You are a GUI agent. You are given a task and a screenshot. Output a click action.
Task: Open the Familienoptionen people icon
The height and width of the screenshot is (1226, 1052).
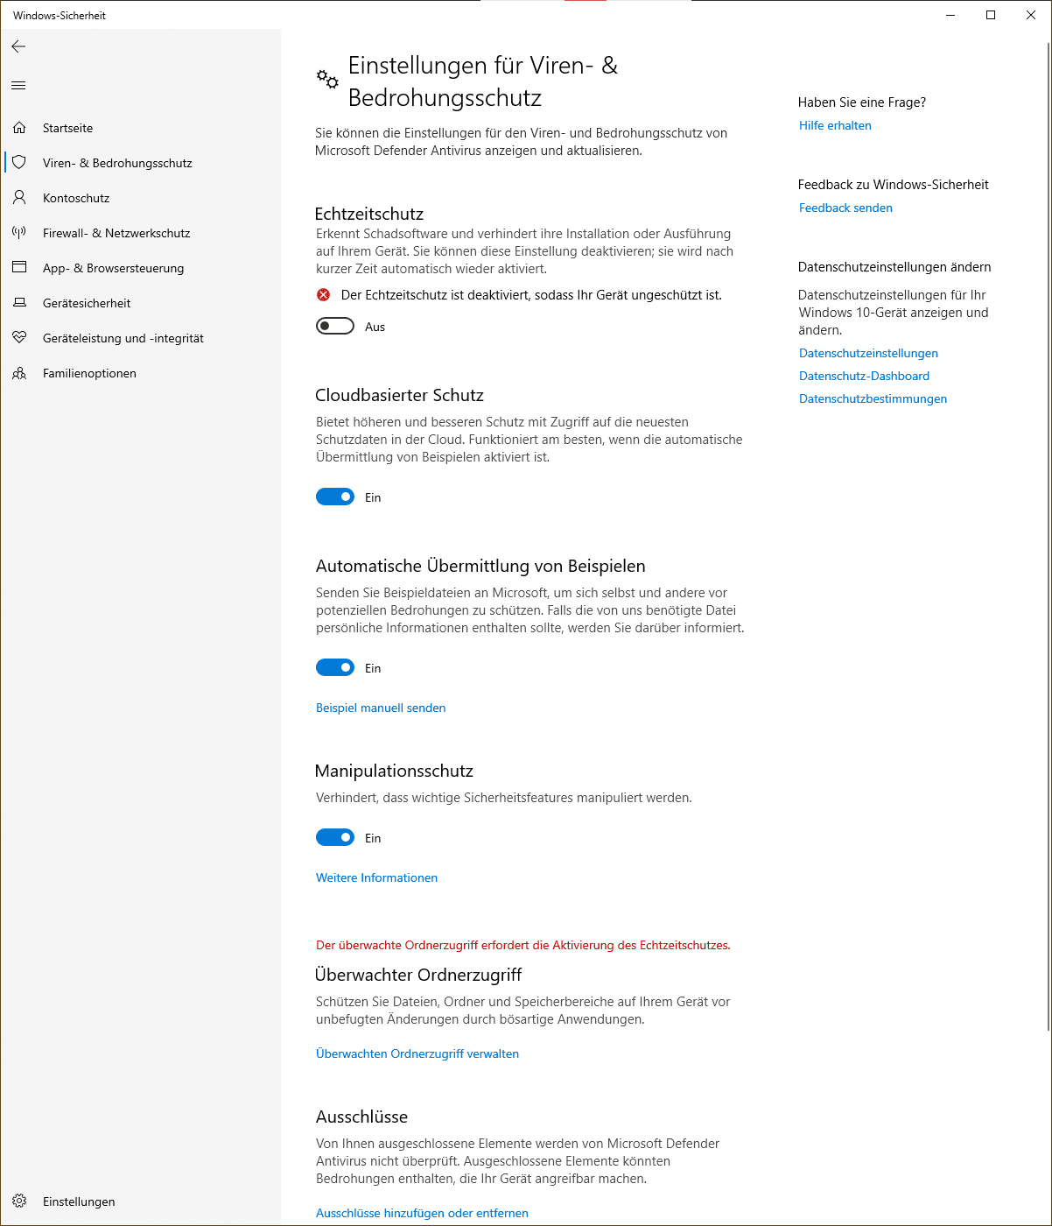click(19, 373)
